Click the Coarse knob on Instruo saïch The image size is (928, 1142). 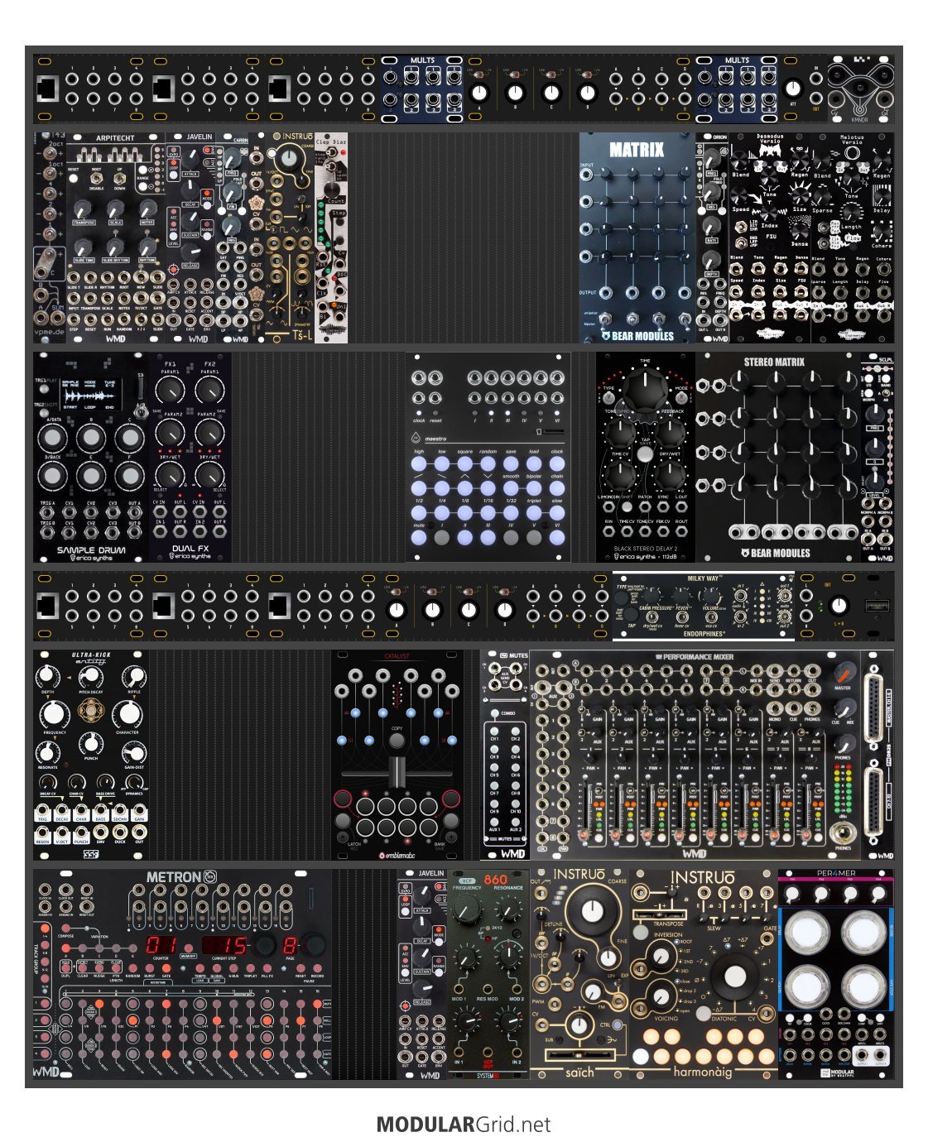pos(592,910)
